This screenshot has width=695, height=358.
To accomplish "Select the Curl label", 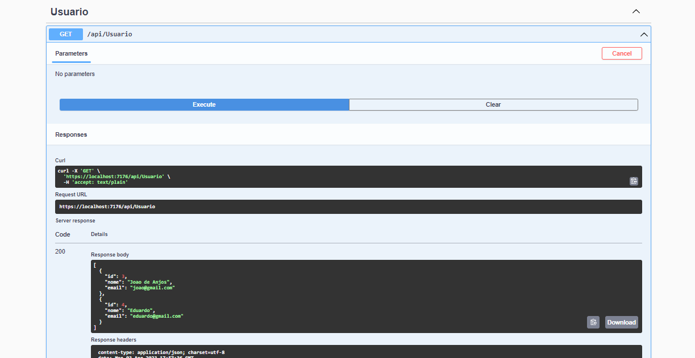I will (x=60, y=160).
